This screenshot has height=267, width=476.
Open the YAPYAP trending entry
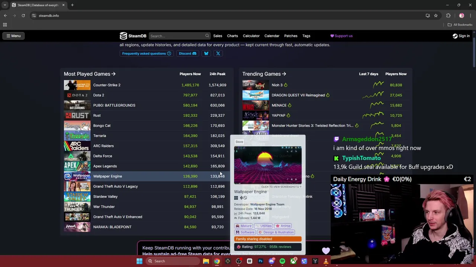[x=326, y=115]
